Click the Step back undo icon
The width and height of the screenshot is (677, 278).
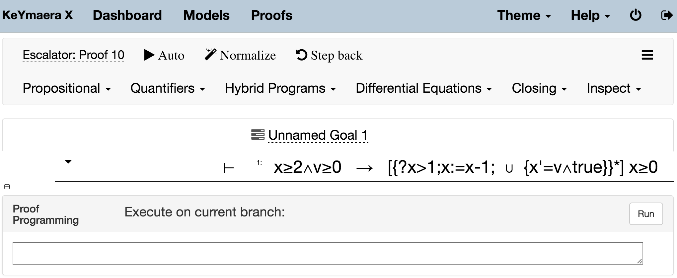[301, 55]
